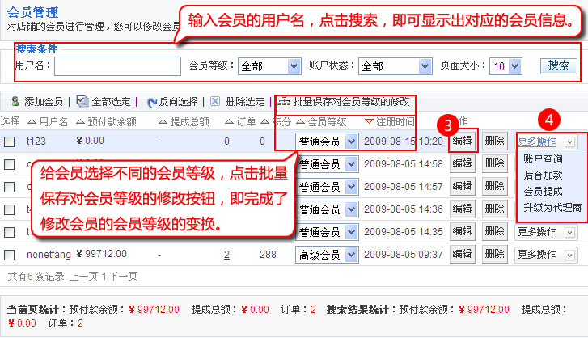Tick the checkbox in the 14:36 row

pyautogui.click(x=10, y=210)
